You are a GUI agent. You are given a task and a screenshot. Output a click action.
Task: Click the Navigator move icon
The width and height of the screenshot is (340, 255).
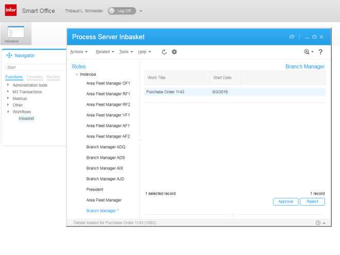coord(9,55)
